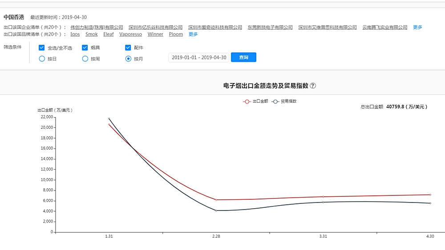Open company link 深圳市艾维普思科技有限公司
This screenshot has width=445, height=250.
click(328, 27)
